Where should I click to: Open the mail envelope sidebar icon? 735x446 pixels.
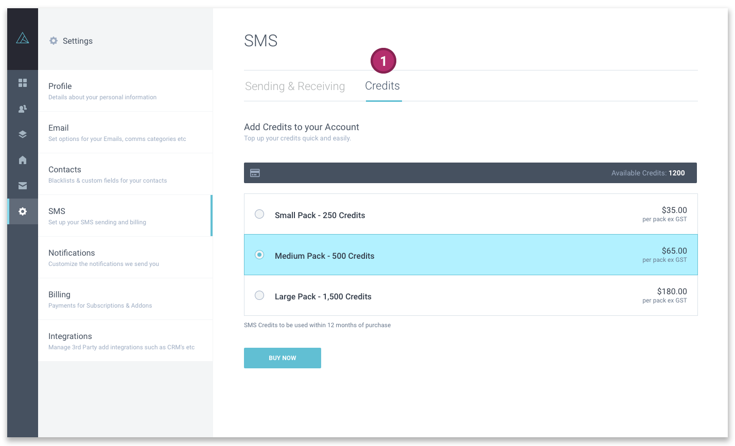pos(23,186)
